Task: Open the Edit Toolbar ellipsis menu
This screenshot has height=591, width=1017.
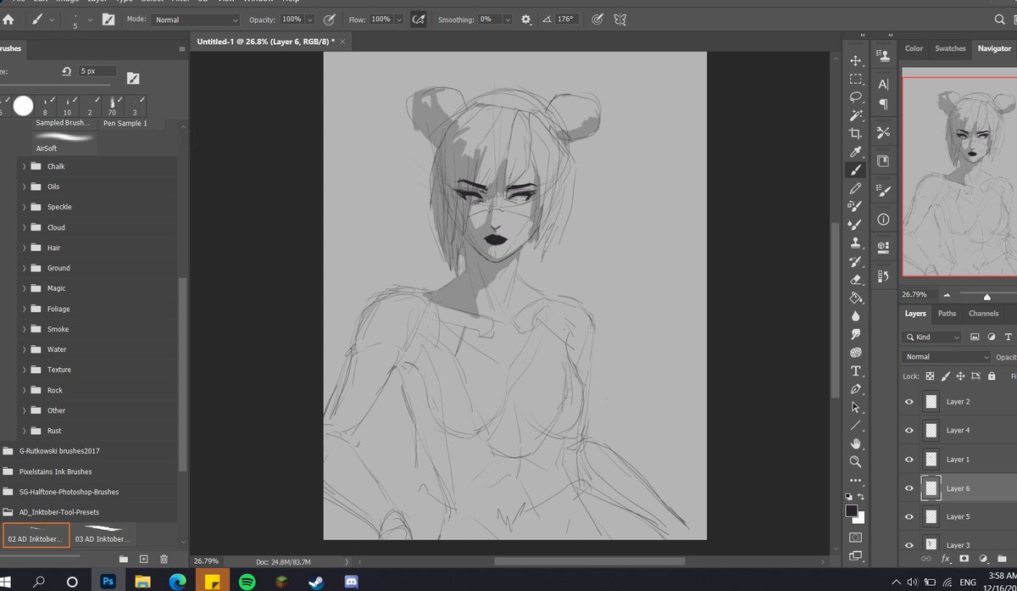Action: (855, 480)
